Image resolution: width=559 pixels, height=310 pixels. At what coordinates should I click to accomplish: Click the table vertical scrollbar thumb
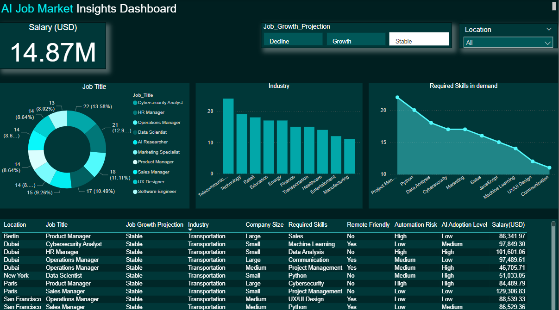coord(553,224)
